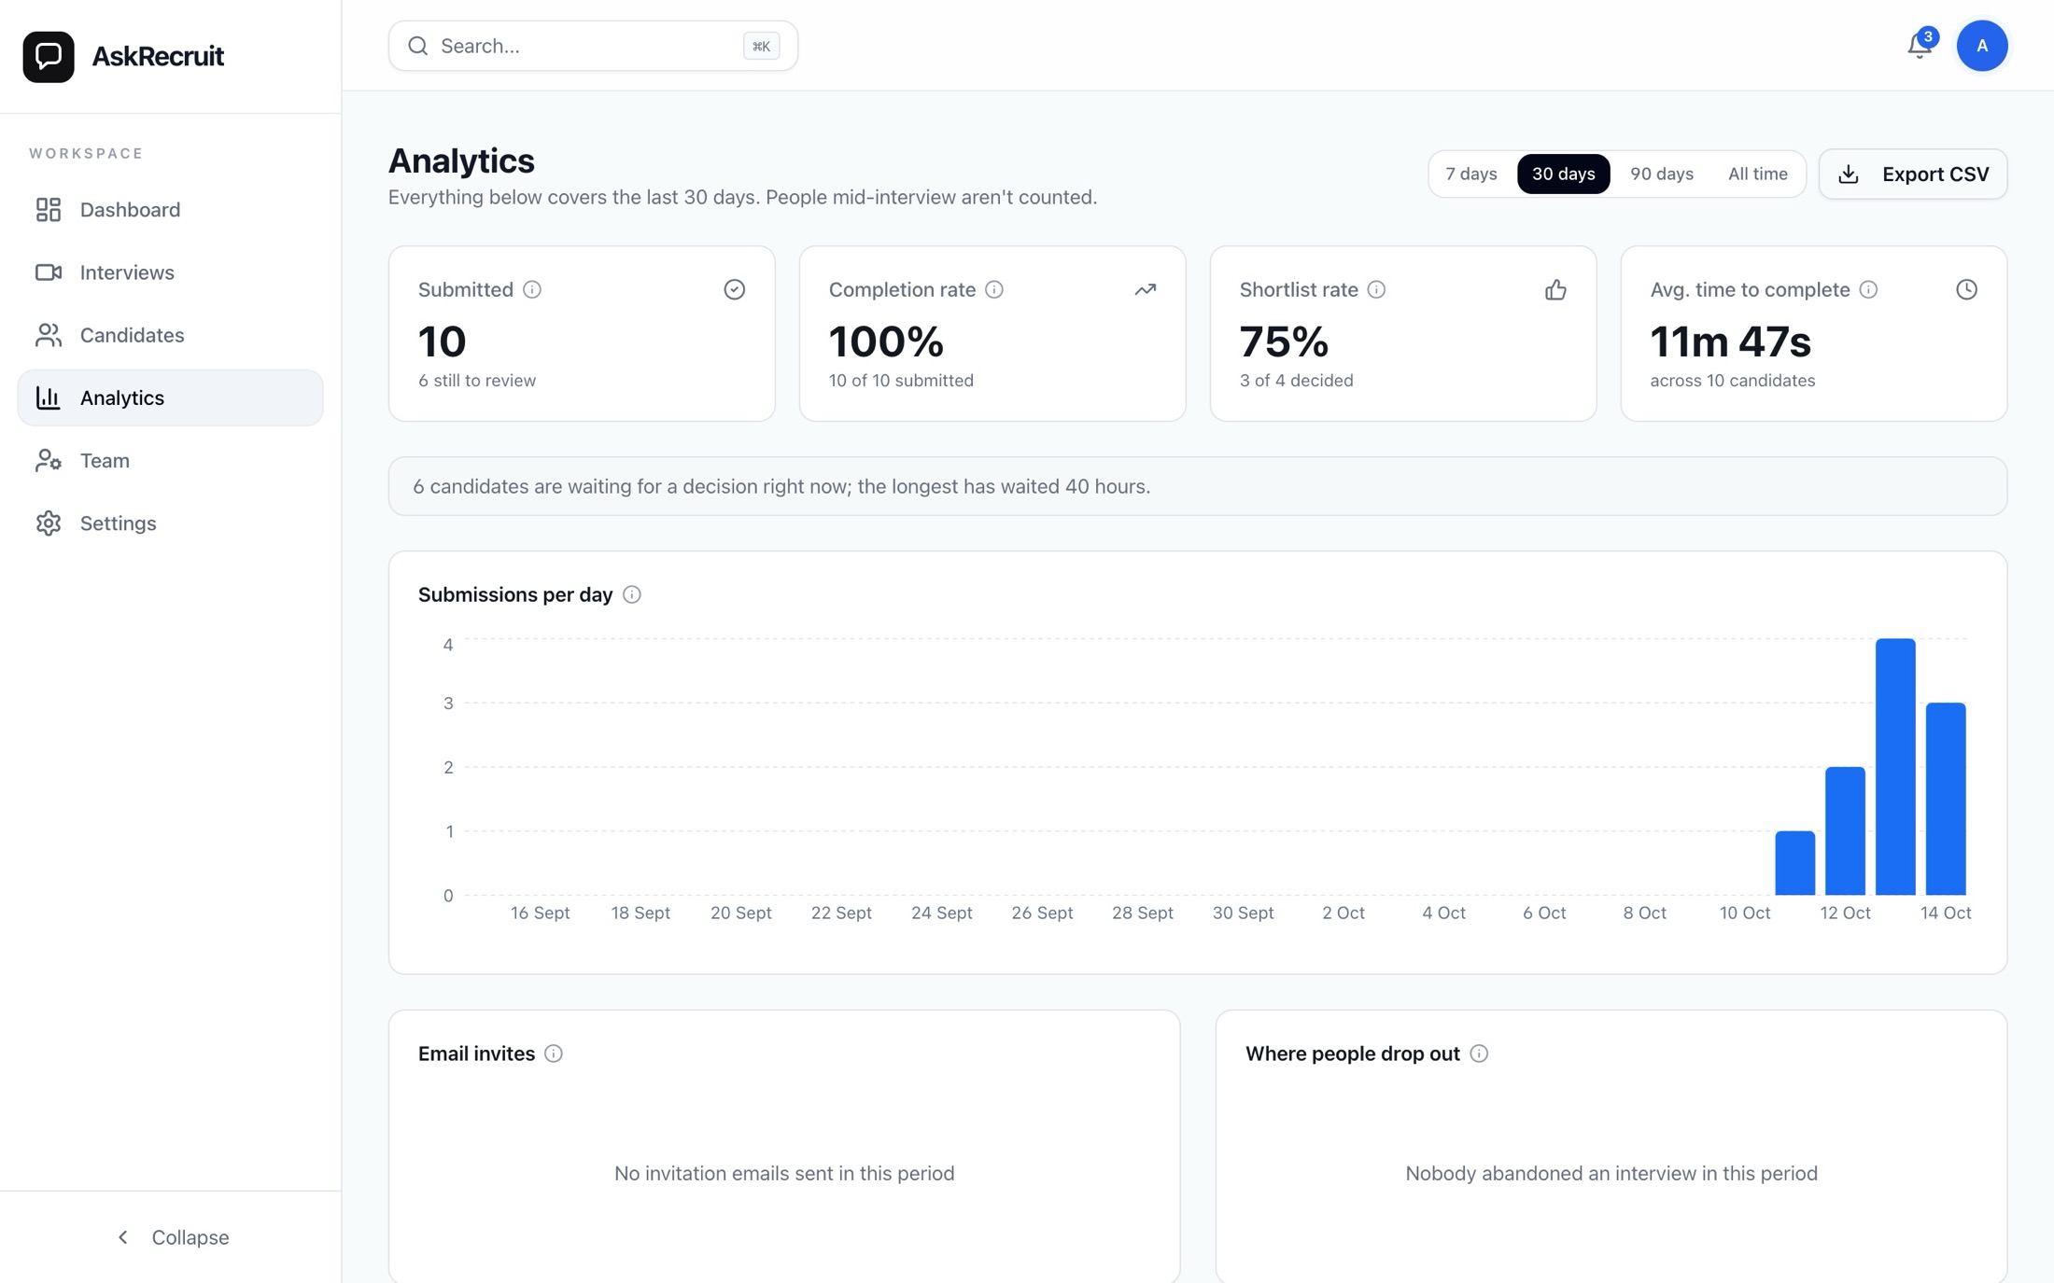
Task: Click the AskRecruit logo icon
Action: coord(49,56)
